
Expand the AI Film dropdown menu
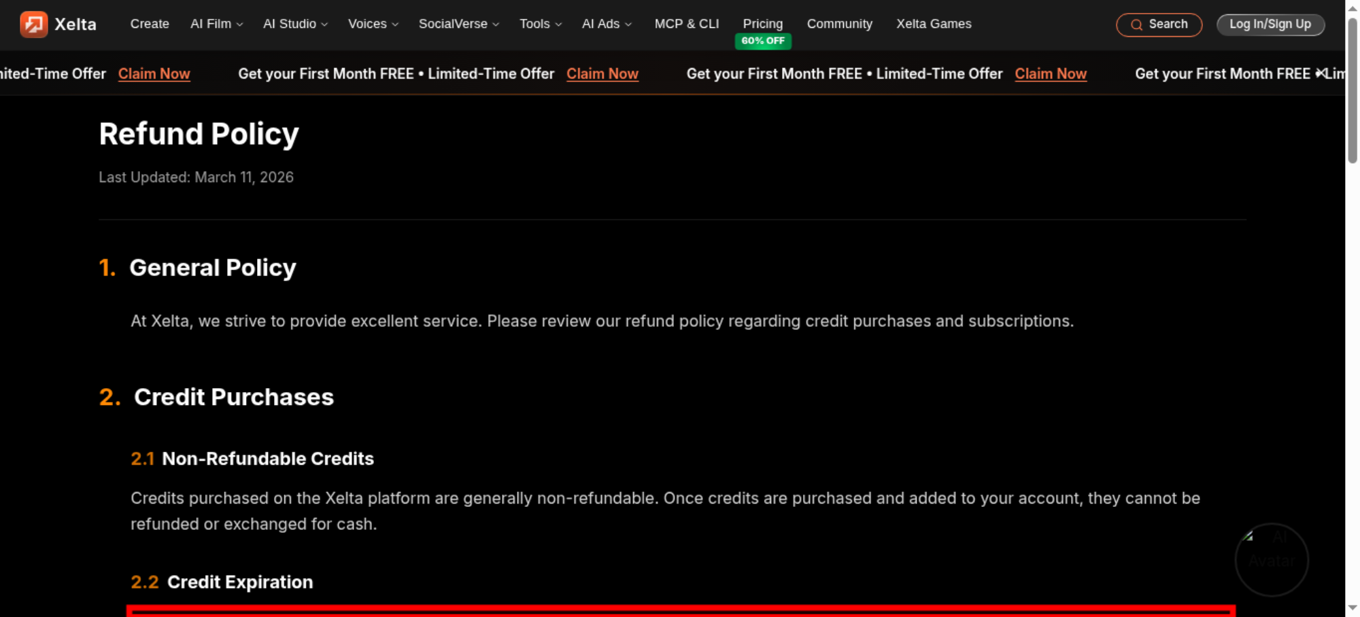217,24
